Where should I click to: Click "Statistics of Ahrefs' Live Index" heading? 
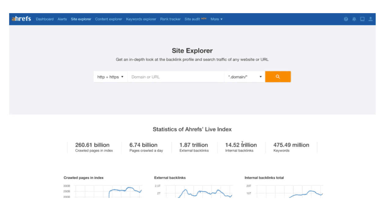[x=192, y=129]
